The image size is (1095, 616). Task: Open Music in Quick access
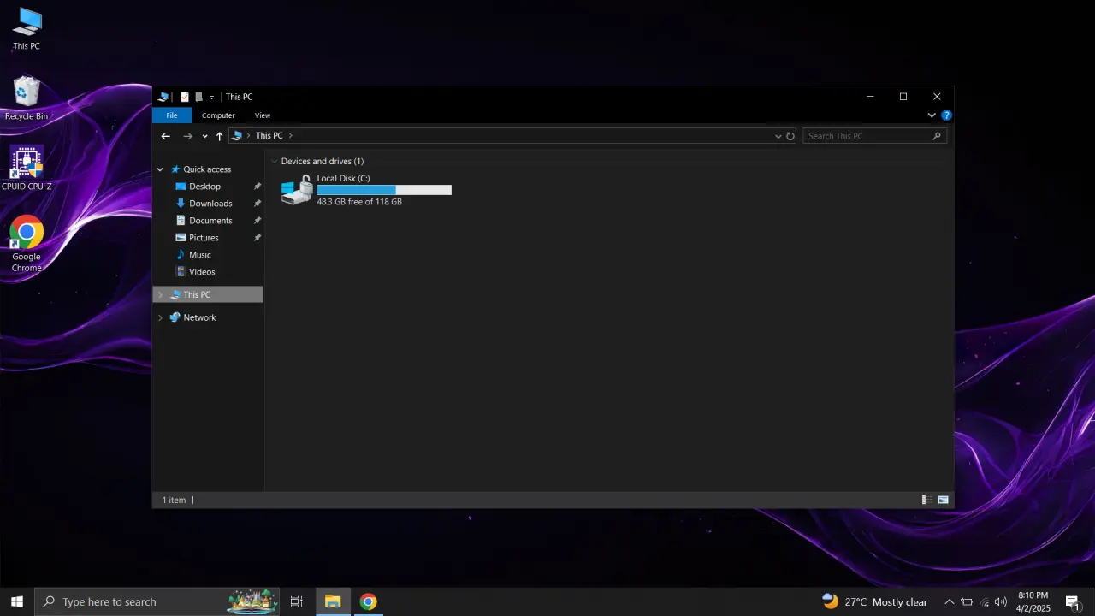tap(199, 255)
